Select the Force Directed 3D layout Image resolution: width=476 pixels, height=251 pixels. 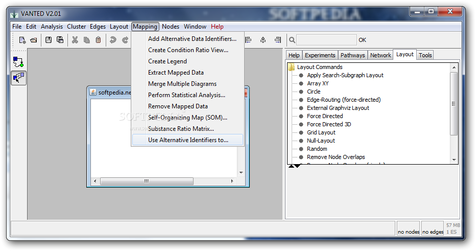pyautogui.click(x=329, y=124)
